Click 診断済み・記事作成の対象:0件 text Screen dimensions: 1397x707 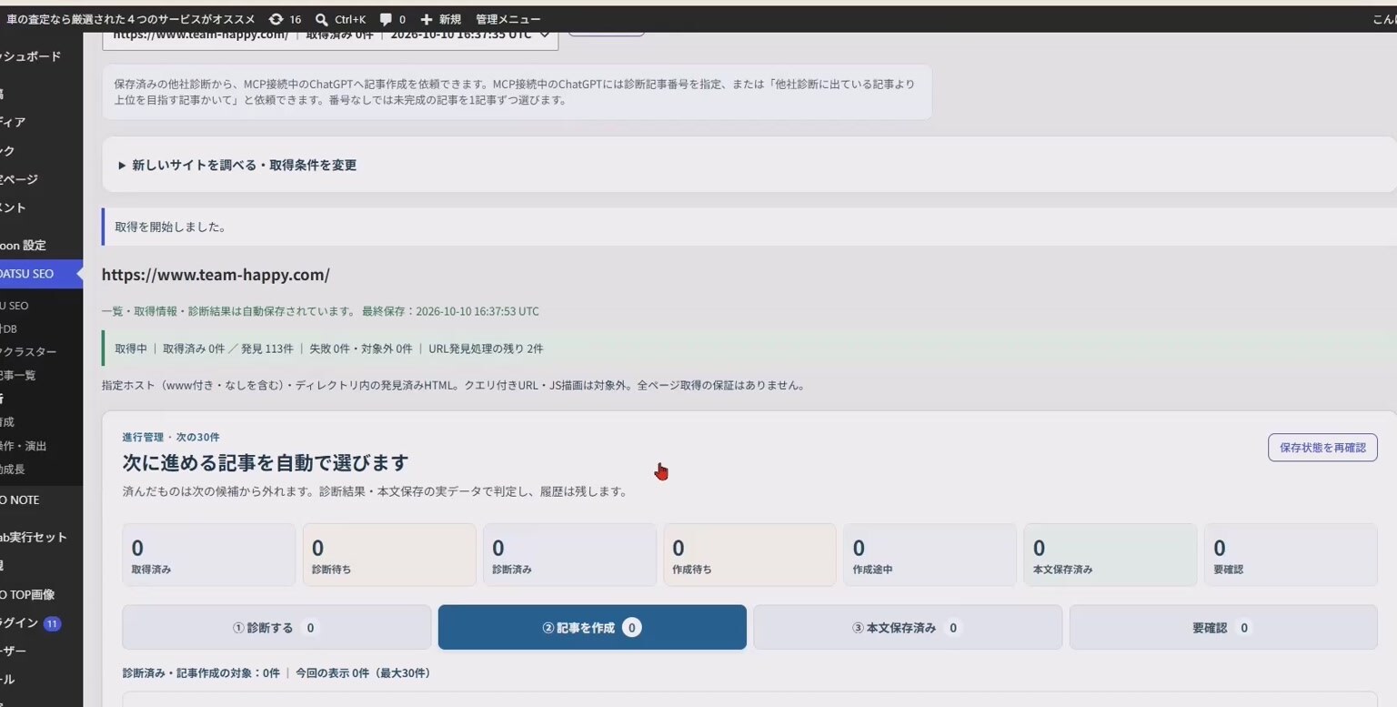coord(201,673)
